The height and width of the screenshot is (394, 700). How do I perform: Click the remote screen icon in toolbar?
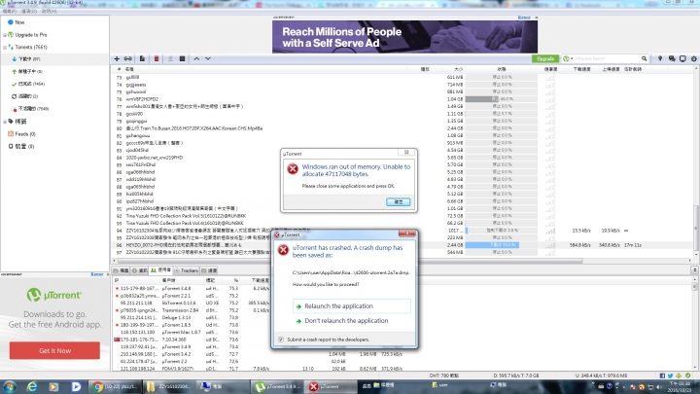point(682,58)
